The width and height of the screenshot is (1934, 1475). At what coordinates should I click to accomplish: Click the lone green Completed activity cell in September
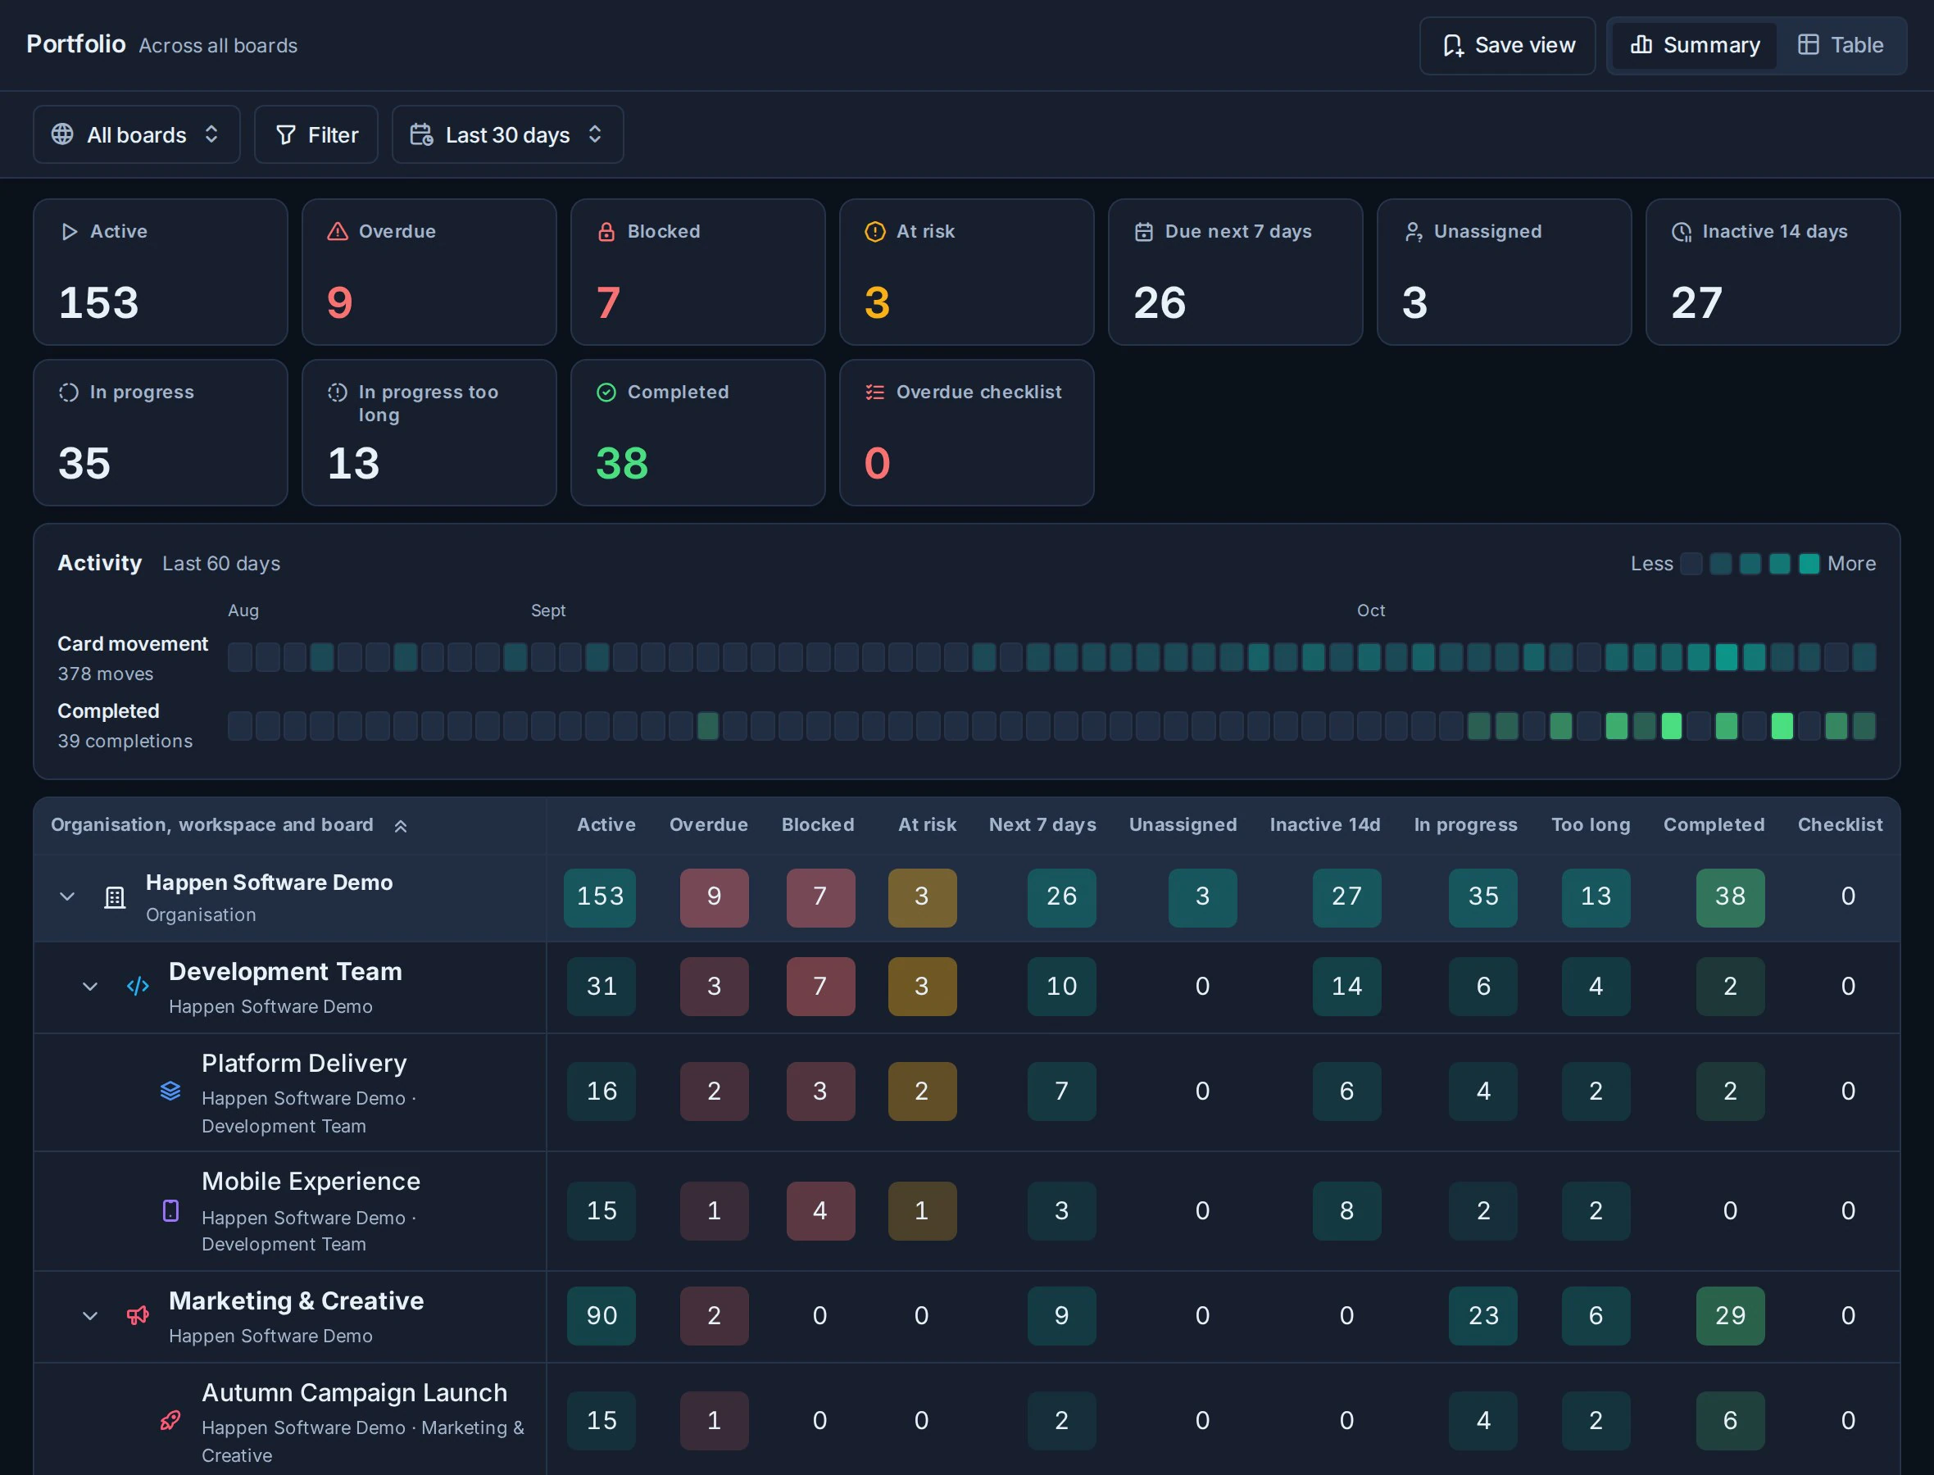pyautogui.click(x=707, y=726)
